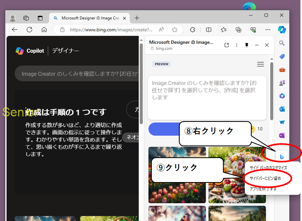Open the hamburger menu in side panel
Screen dimensions: 302x221
[260, 64]
